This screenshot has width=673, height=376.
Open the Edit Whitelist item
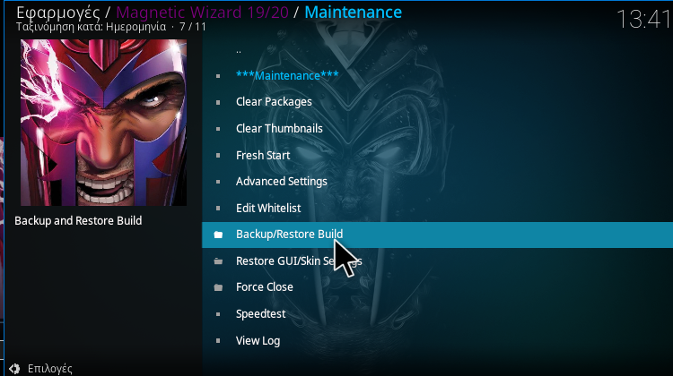click(437, 208)
